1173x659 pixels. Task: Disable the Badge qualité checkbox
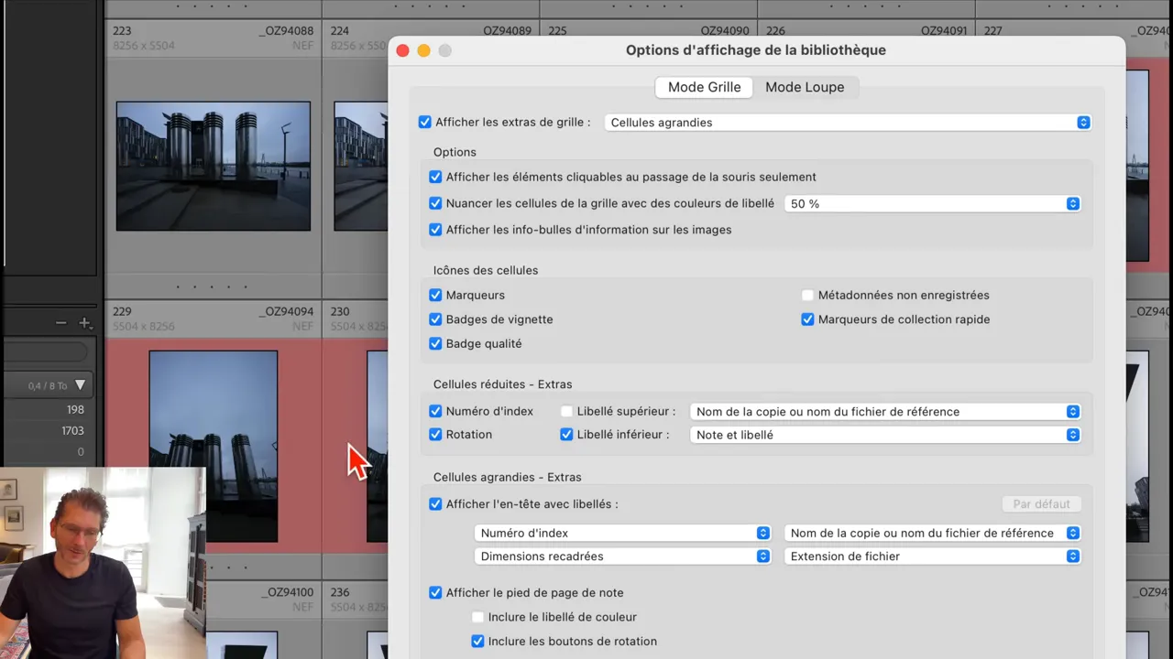435,343
